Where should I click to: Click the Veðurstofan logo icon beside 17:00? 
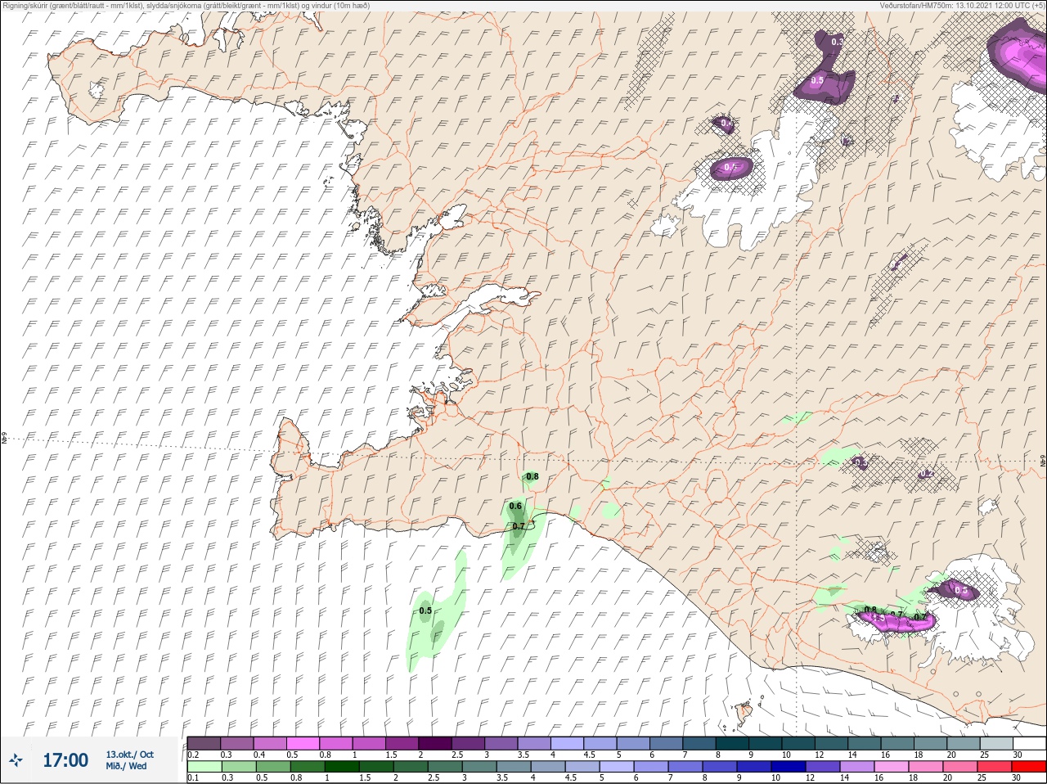(16, 760)
